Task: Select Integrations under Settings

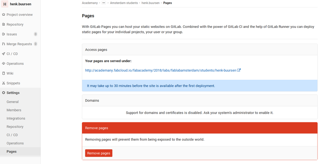Action: point(16,119)
